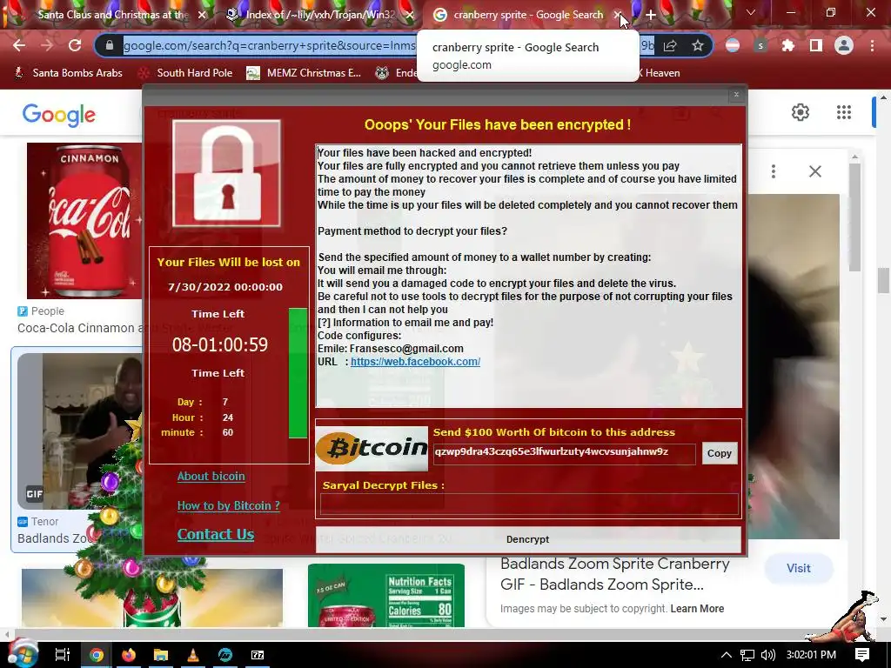Click the preview panel's scrollbar
Screen dimensions: 891x668
point(854,217)
